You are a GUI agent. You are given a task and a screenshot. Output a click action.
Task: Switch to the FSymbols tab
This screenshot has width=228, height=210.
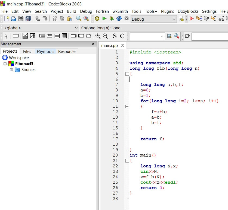tap(45, 51)
